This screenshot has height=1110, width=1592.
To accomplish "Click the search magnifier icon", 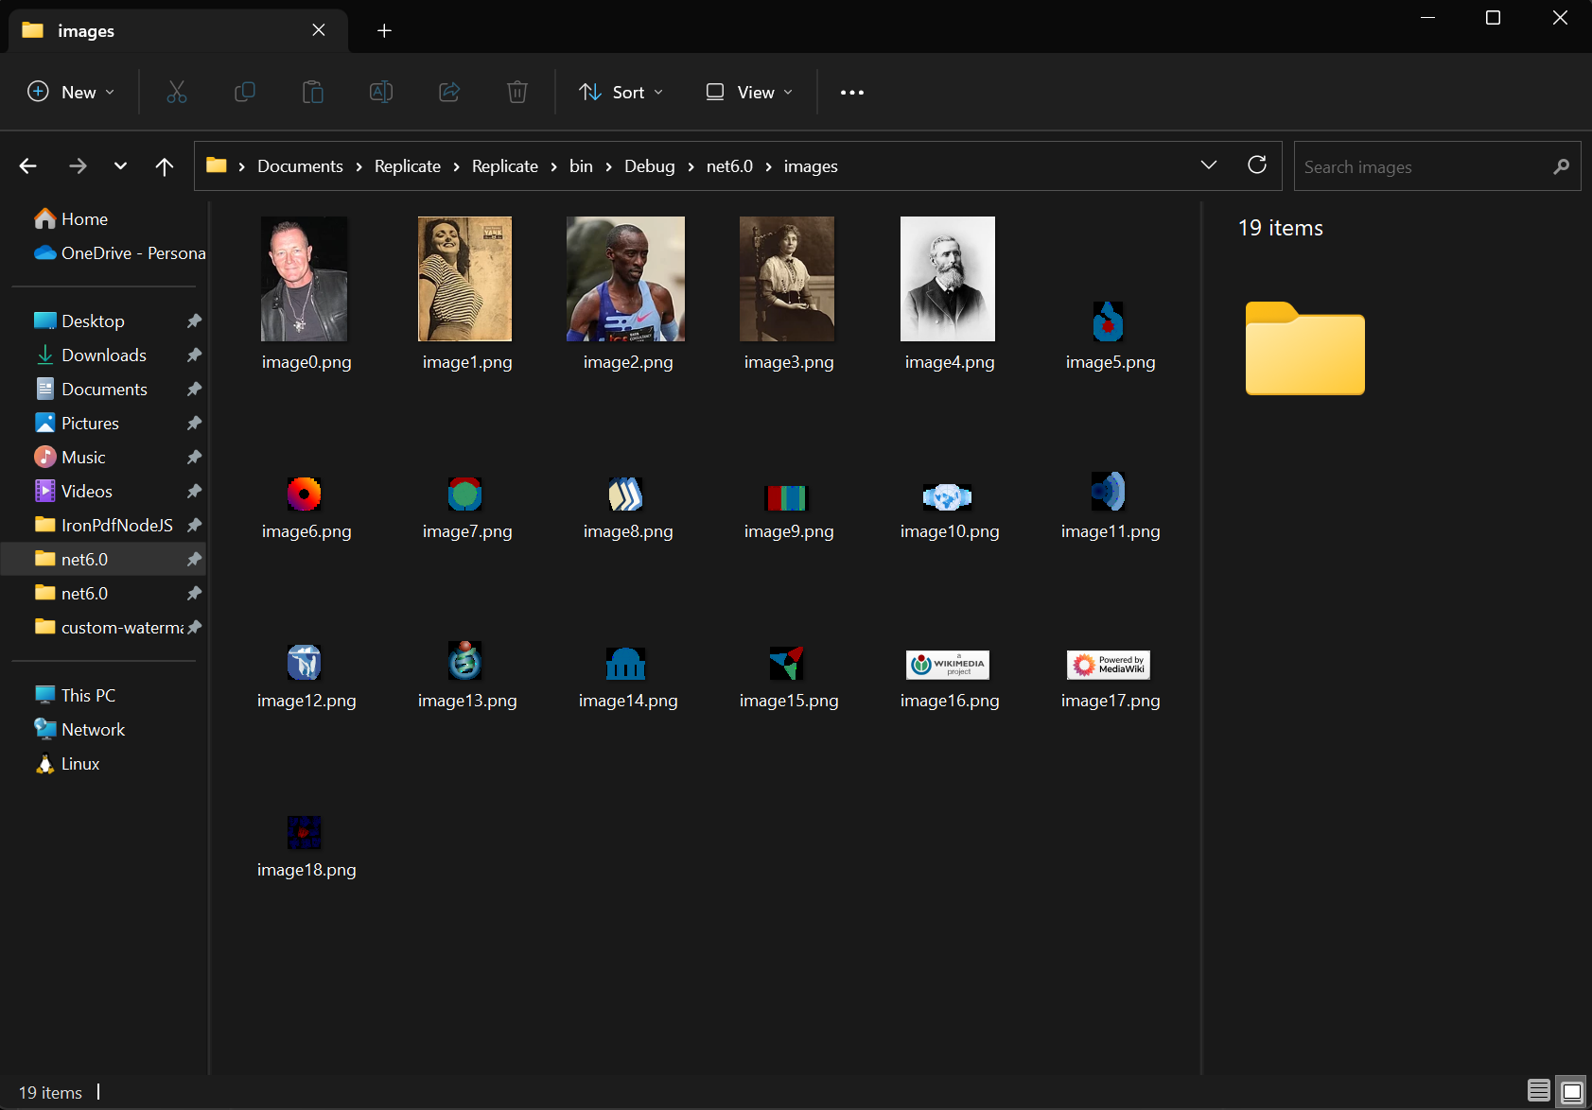I will (1561, 166).
